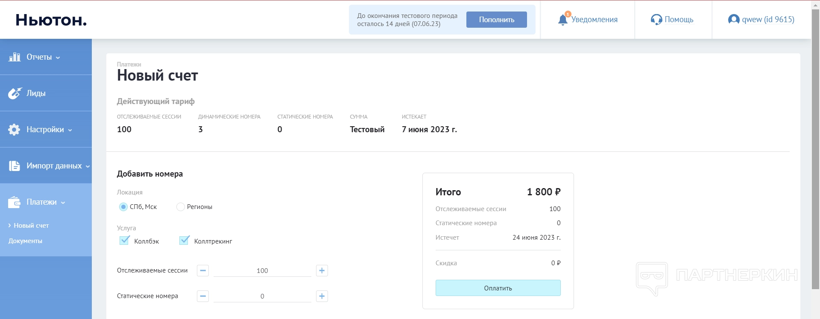Increase tracked sessions with plus button
This screenshot has height=319, width=820.
[x=322, y=270]
